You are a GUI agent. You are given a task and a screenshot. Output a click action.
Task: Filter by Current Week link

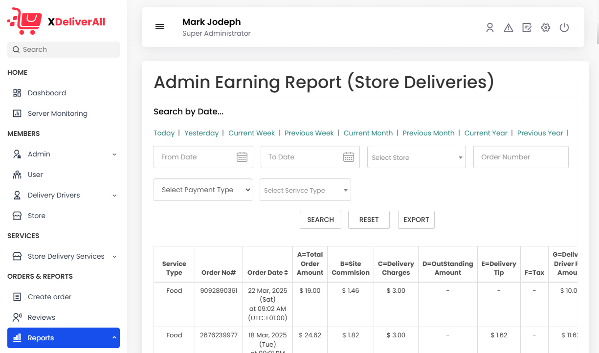[252, 133]
